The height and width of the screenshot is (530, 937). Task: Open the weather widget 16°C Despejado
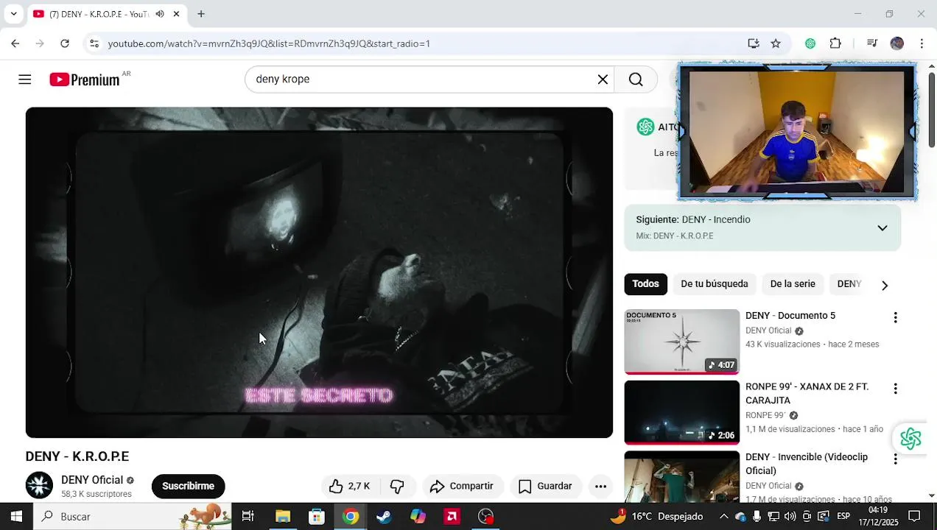click(656, 516)
